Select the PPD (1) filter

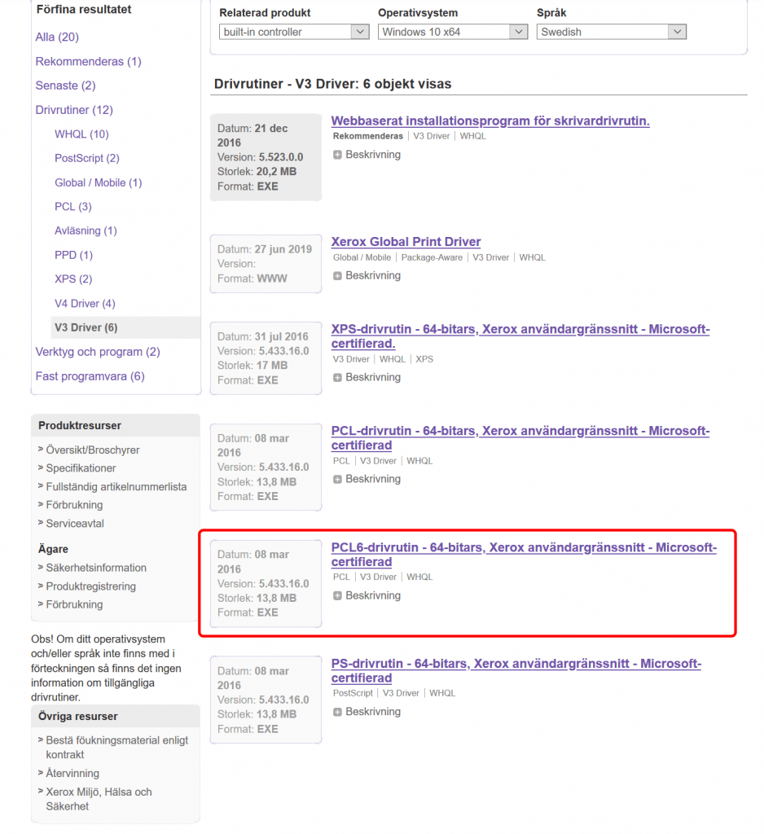point(73,255)
